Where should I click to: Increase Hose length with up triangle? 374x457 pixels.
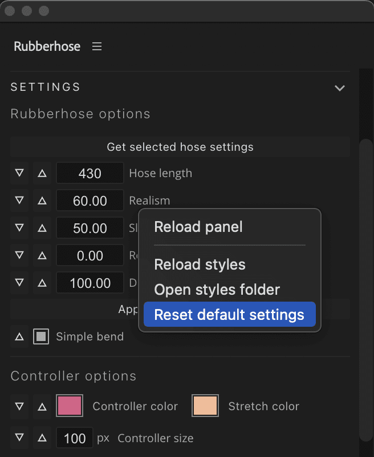(x=42, y=173)
